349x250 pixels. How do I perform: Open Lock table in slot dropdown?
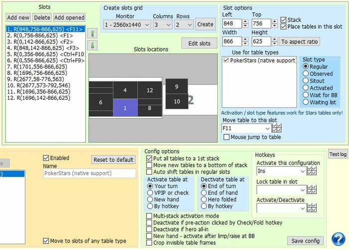[281, 190]
